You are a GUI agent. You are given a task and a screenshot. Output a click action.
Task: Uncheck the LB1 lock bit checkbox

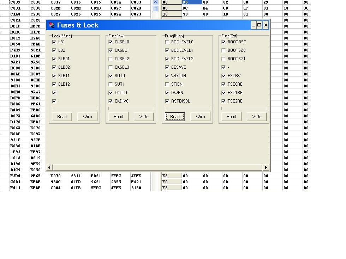coord(54,42)
